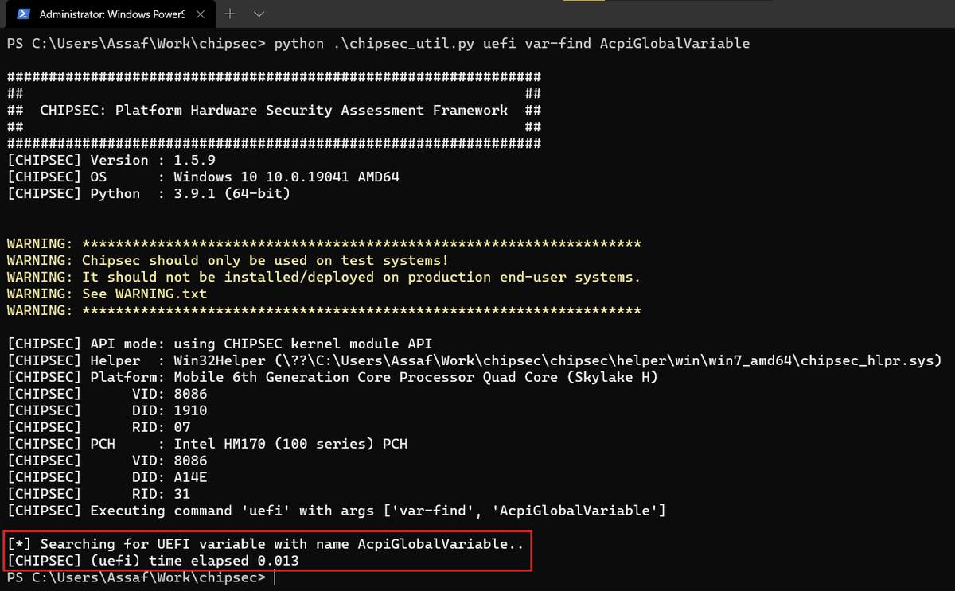Click the Helper Win32Helper driver path line
This screenshot has height=591, width=955.
pyautogui.click(x=474, y=361)
